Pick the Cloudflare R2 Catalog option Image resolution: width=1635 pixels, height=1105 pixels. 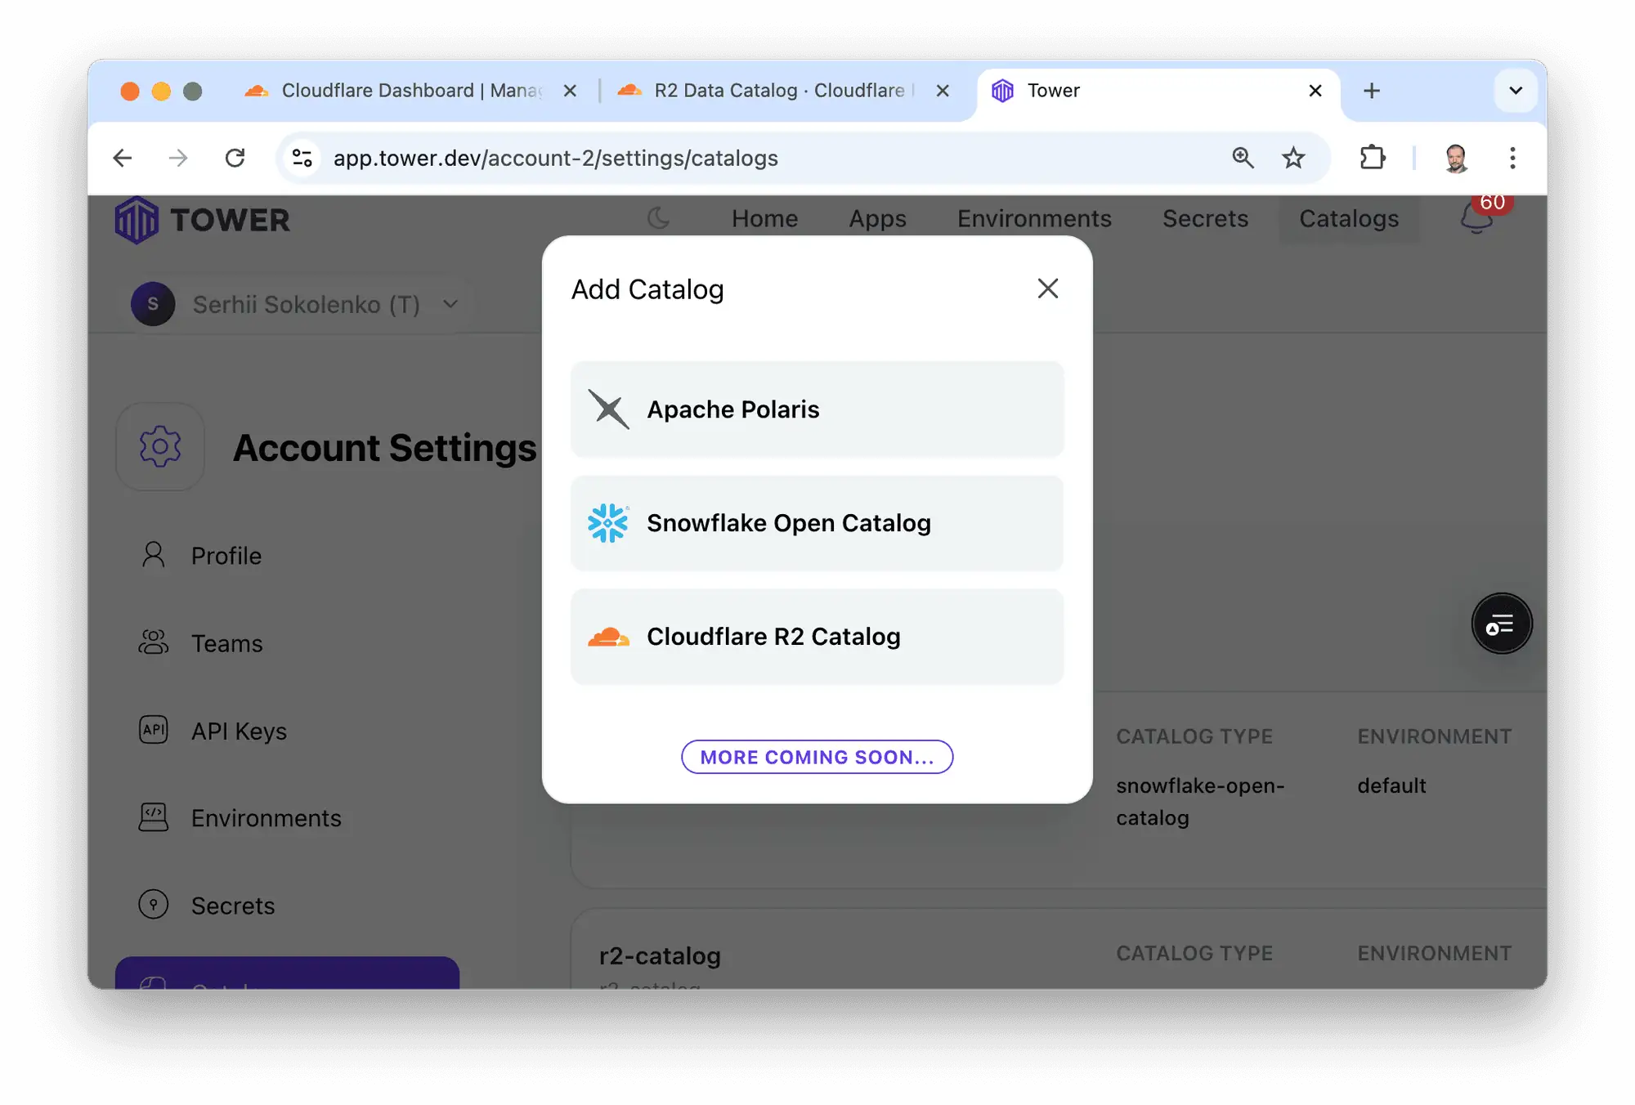point(817,636)
